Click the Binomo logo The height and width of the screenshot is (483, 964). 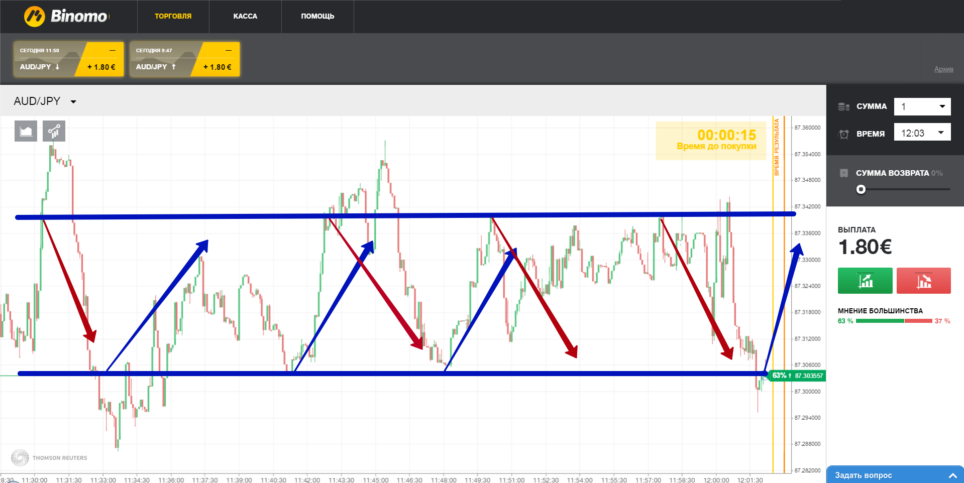point(66,17)
